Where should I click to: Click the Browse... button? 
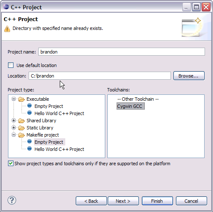(189, 76)
